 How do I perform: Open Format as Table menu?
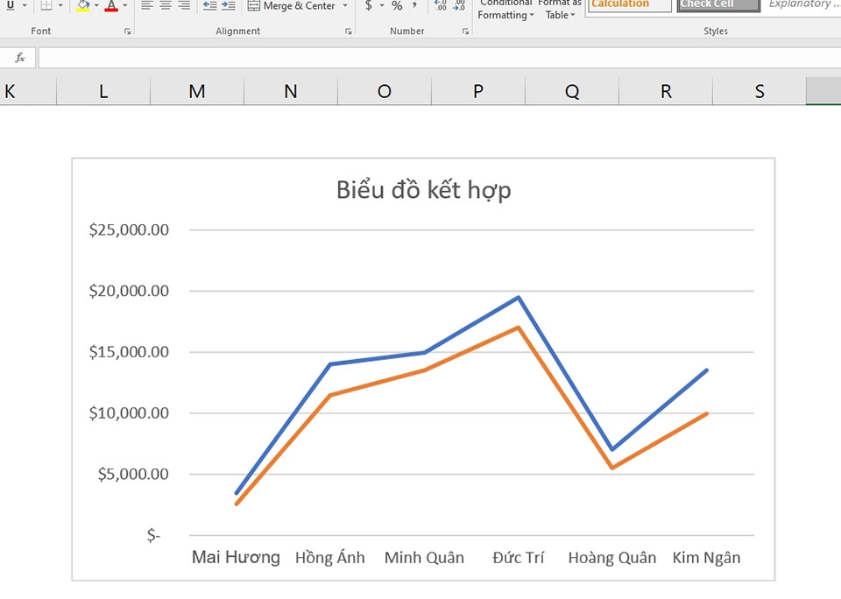[x=560, y=10]
